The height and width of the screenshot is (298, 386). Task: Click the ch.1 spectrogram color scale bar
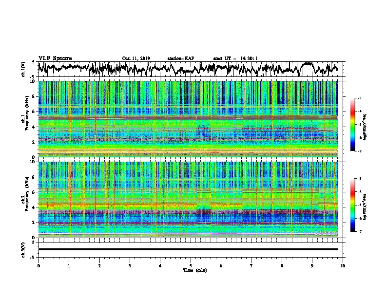coord(352,125)
